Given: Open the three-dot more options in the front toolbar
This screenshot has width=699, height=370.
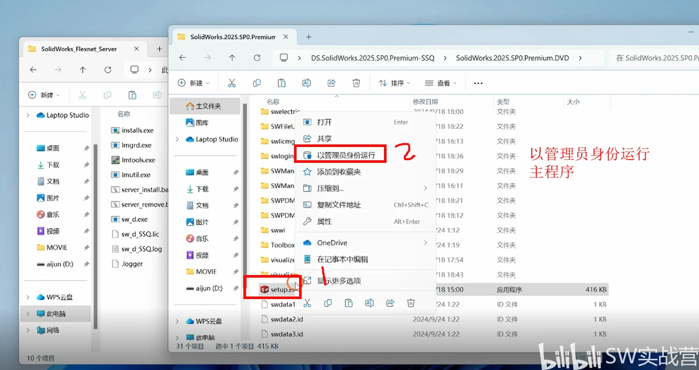Looking at the screenshot, I should [479, 83].
